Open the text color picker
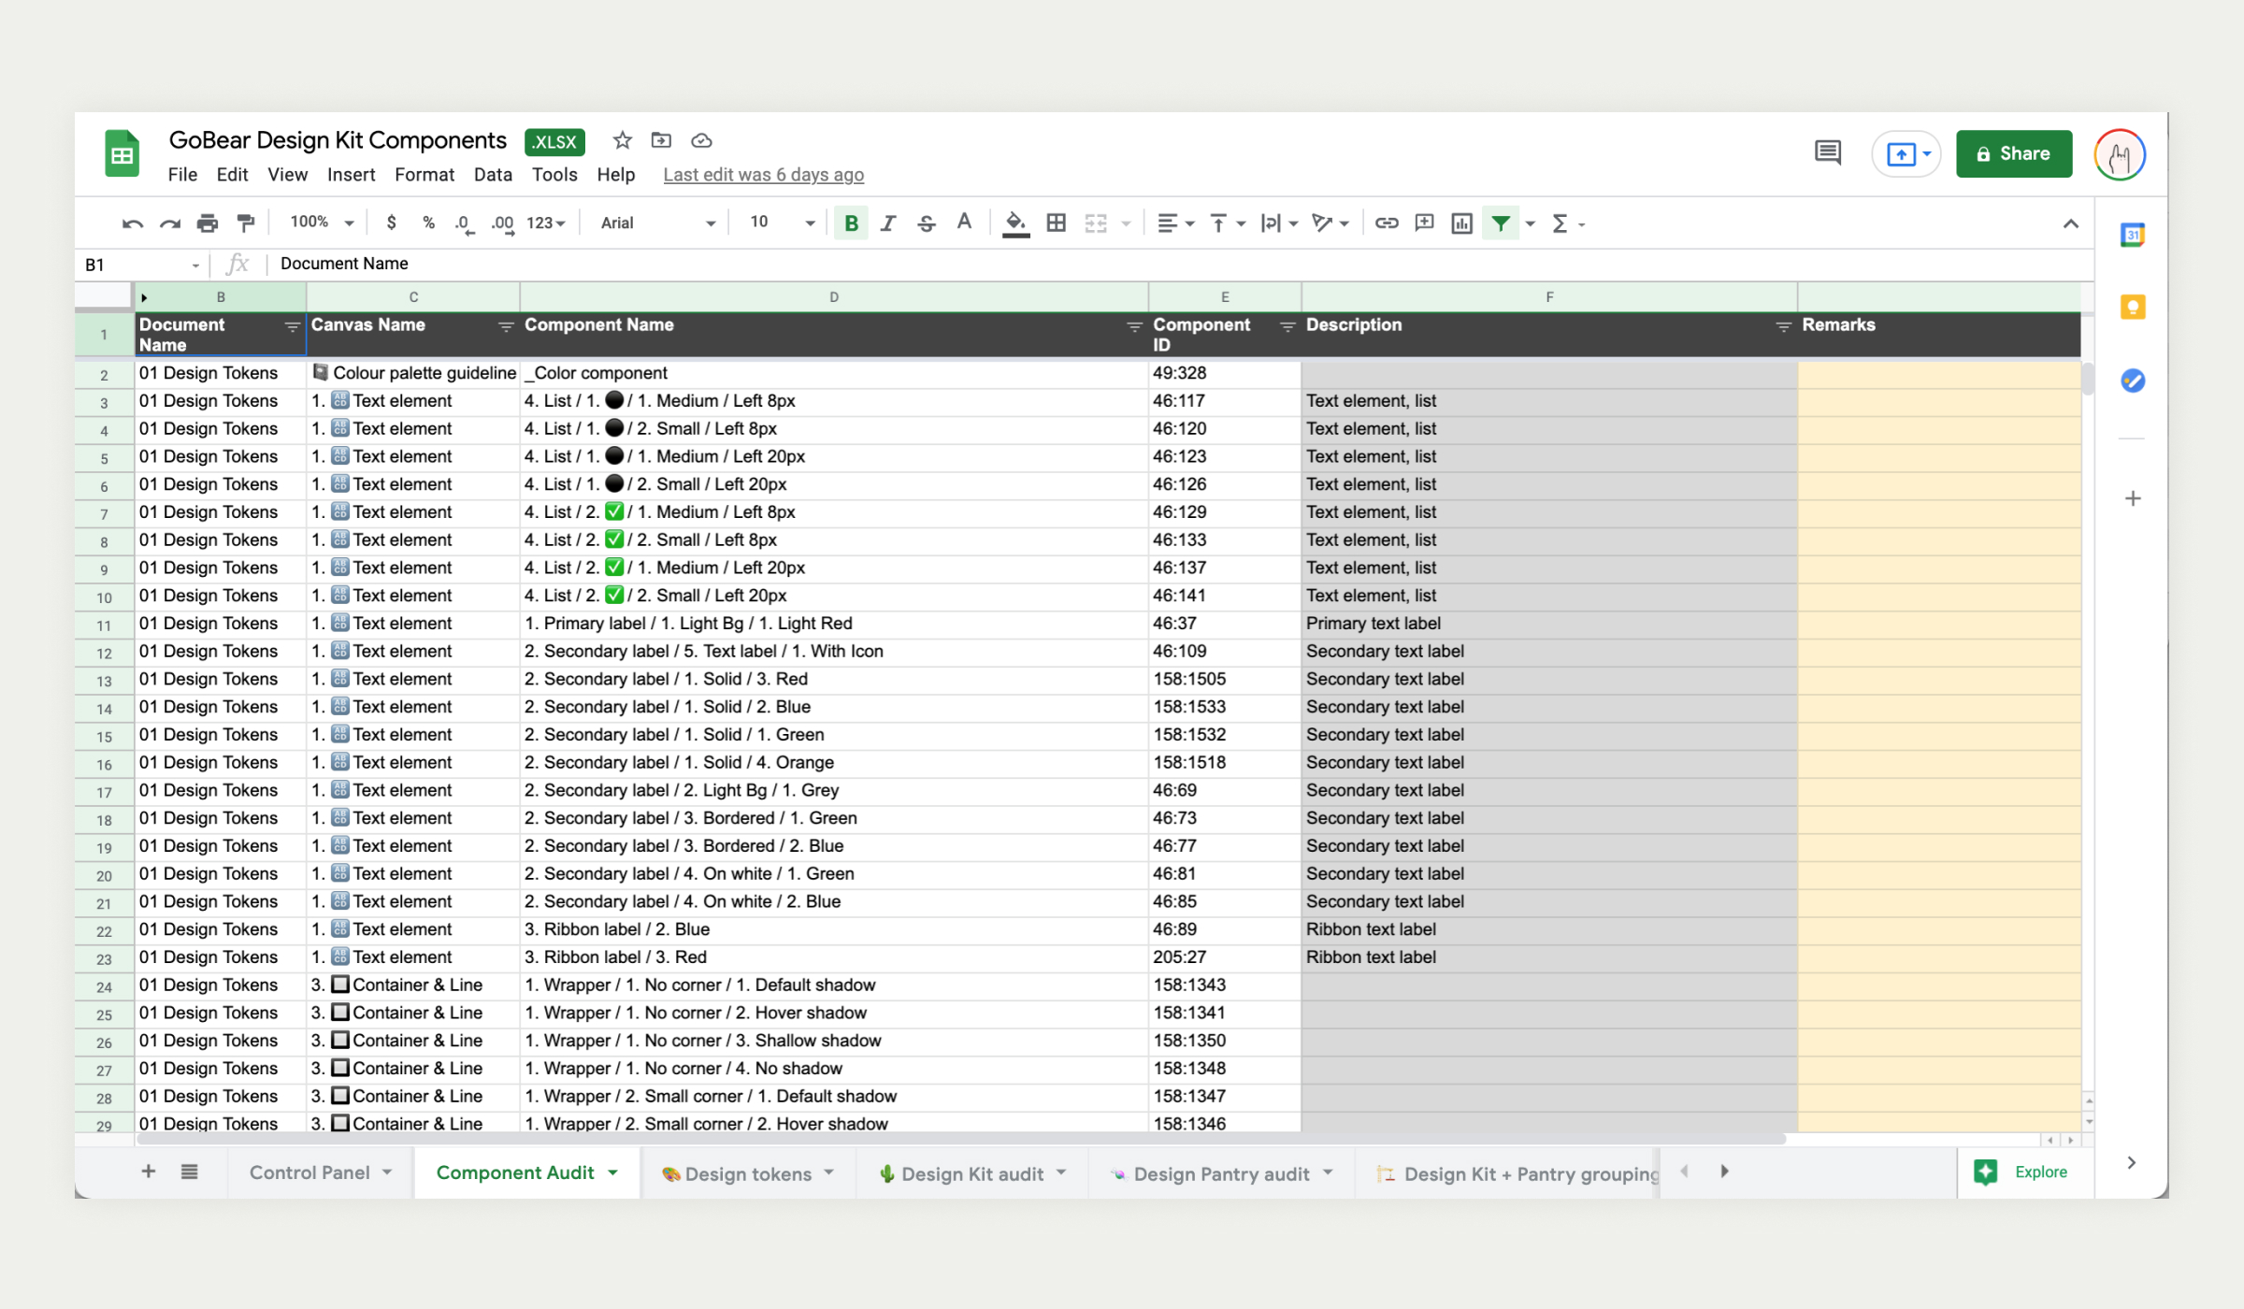Screen dimensions: 2244x1309 tap(964, 223)
